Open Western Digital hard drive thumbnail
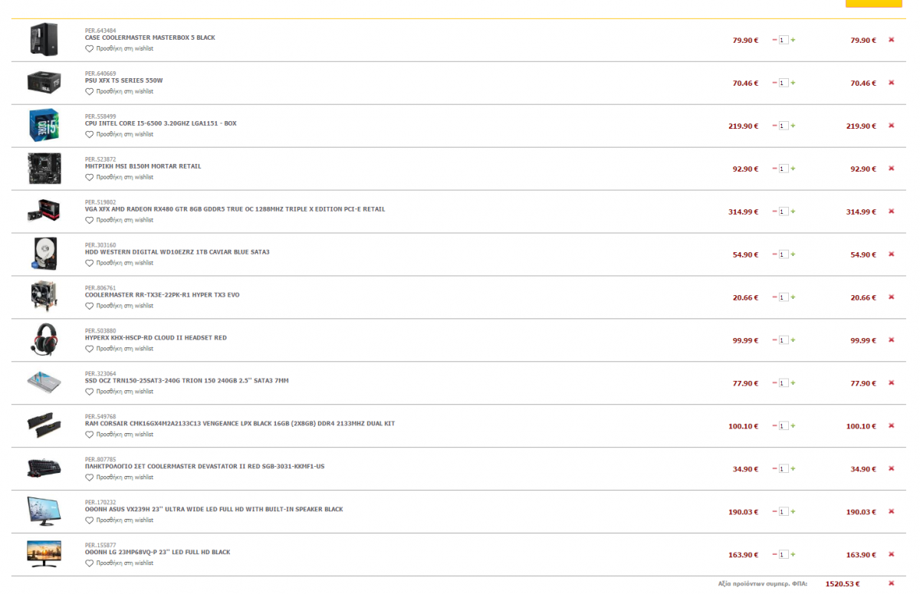Screen dimensions: 920x594 [x=44, y=254]
